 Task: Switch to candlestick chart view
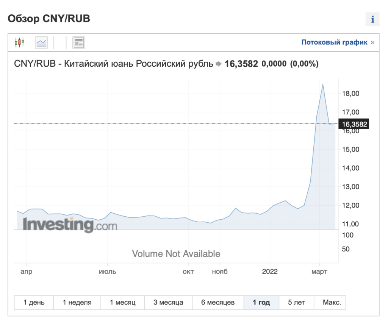click(19, 42)
